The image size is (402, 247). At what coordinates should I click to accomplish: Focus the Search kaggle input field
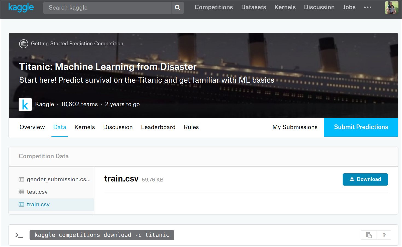[x=107, y=8]
